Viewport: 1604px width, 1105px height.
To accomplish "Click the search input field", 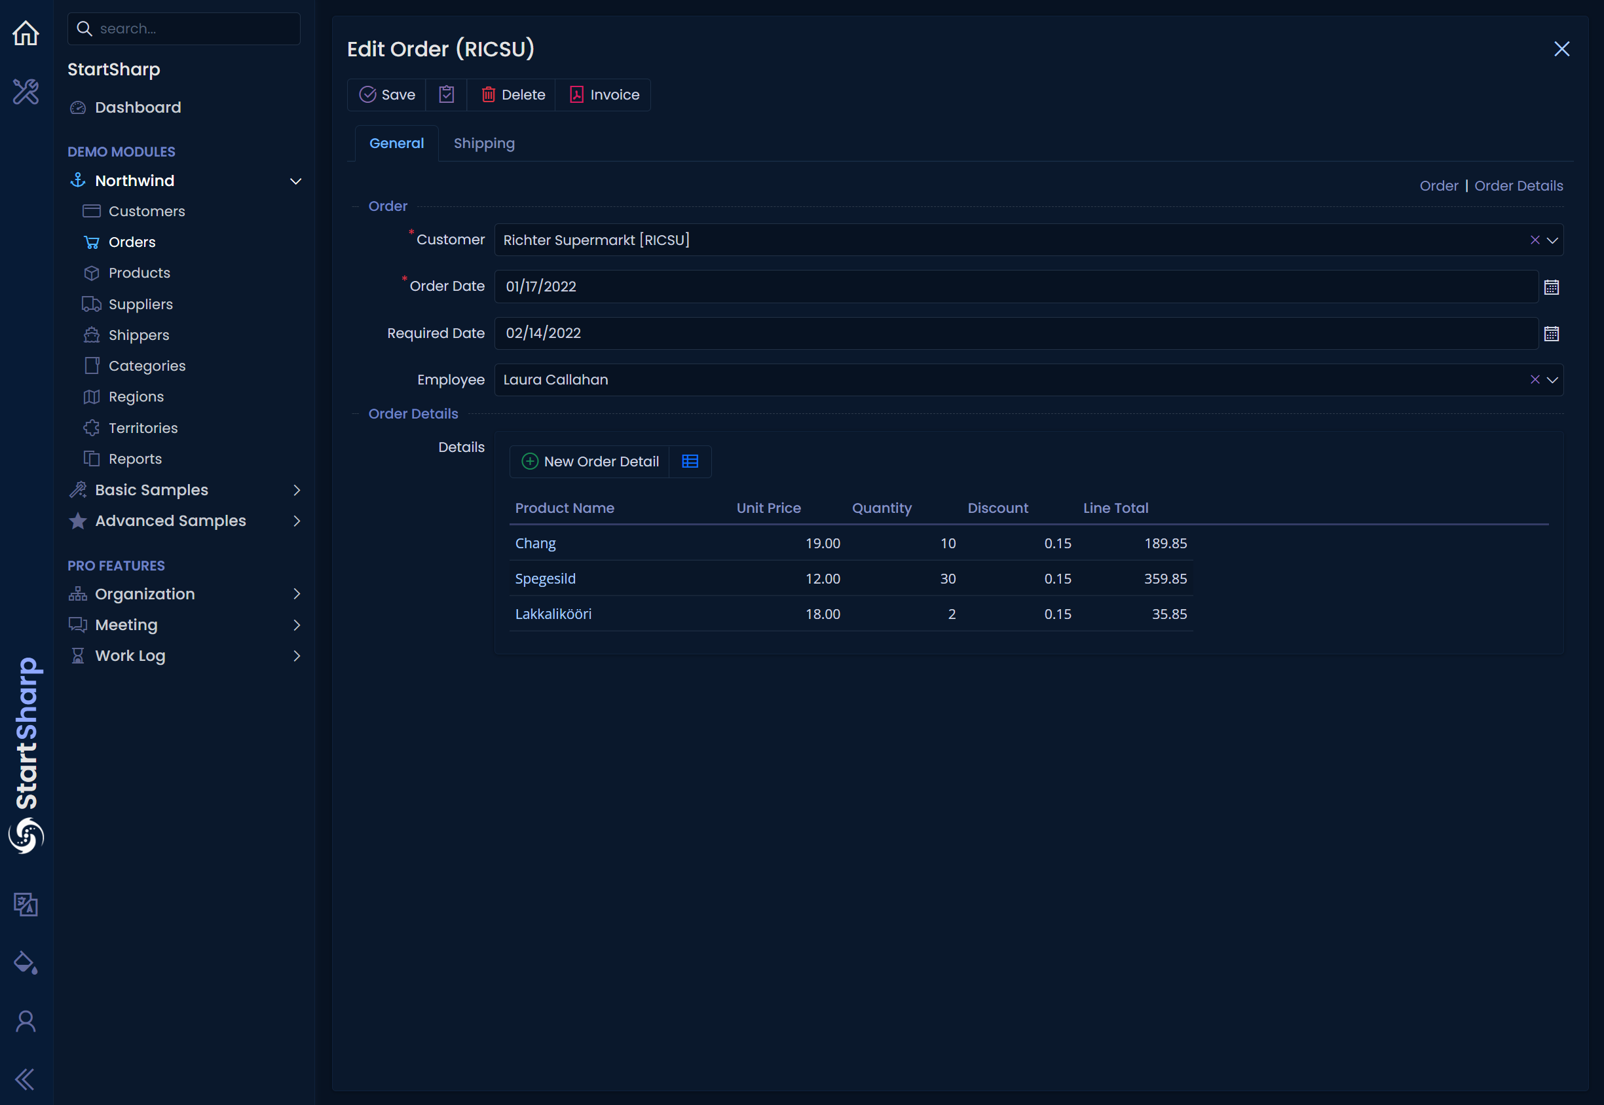I will [x=183, y=28].
